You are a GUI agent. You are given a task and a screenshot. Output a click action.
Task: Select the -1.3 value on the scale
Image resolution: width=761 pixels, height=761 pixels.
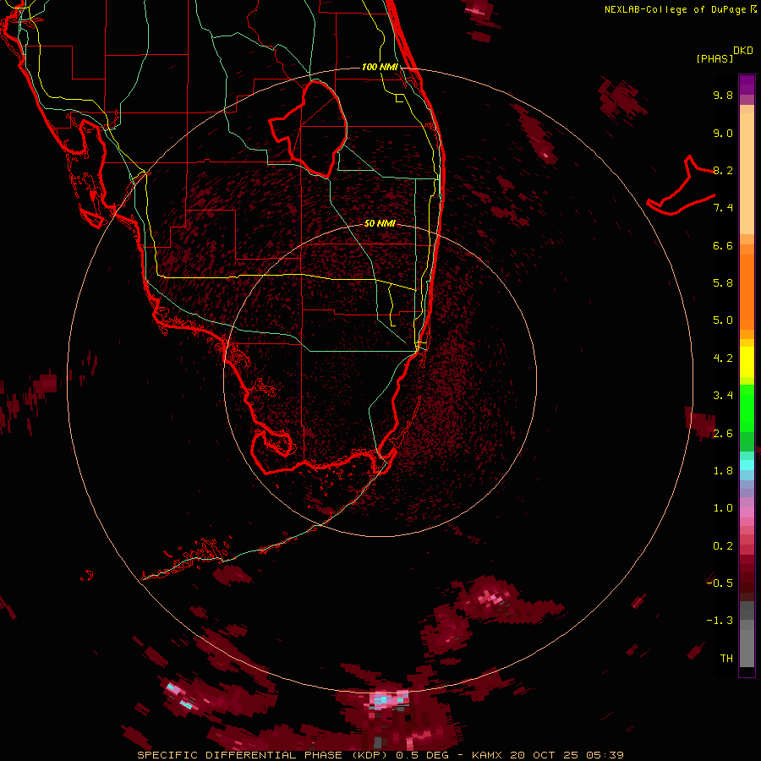tap(720, 621)
